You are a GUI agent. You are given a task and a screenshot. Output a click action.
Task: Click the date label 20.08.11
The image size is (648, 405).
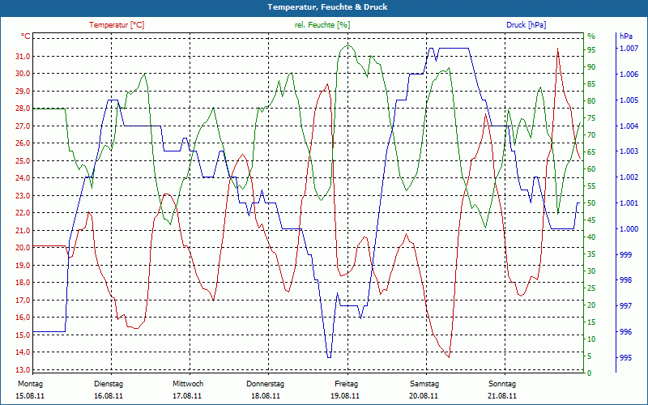tap(424, 396)
